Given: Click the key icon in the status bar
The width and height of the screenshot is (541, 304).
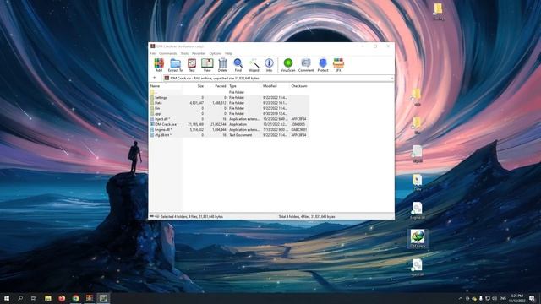Looking at the screenshot, I should pos(157,216).
